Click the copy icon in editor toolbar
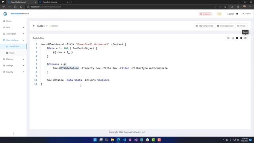This screenshot has width=254, height=143. [x=241, y=38]
